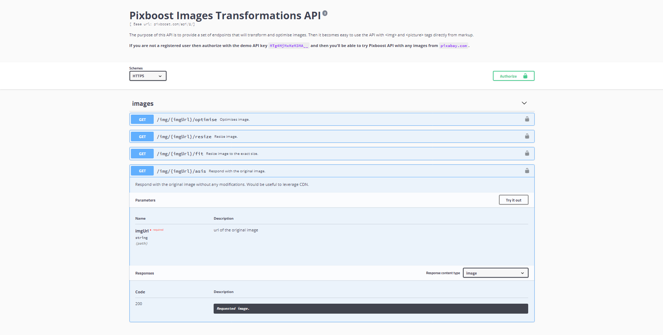Image resolution: width=663 pixels, height=335 pixels.
Task: Expand the GET /img/{imgUrl}/fit endpoint
Action: (332, 153)
